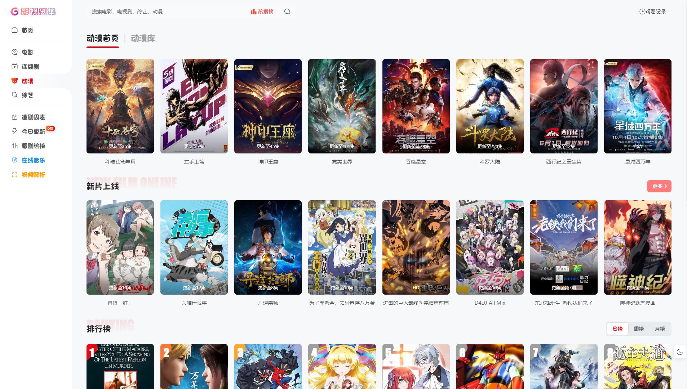Open rank 5 poster in ranking list
687x389 pixels.
416,366
